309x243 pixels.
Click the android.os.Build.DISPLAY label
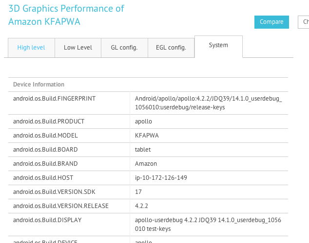click(47, 220)
